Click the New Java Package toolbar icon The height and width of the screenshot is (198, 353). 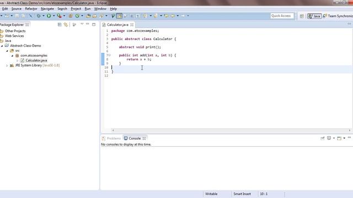coord(71,16)
